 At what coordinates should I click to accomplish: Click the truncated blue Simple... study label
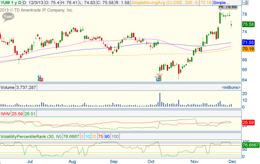pyautogui.click(x=221, y=2)
